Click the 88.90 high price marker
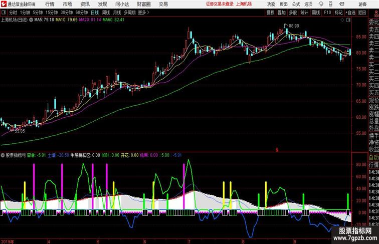379x244 pixels. coord(294,26)
